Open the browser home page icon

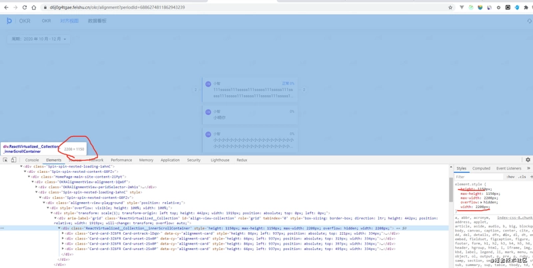click(x=34, y=7)
